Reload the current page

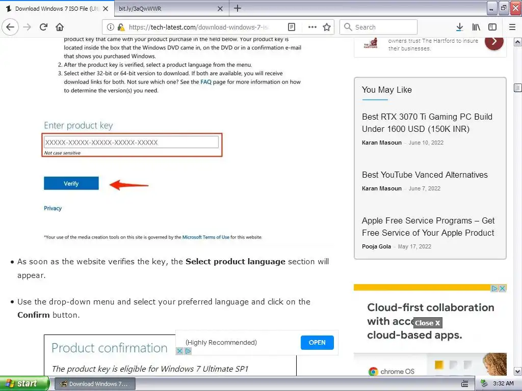click(43, 27)
